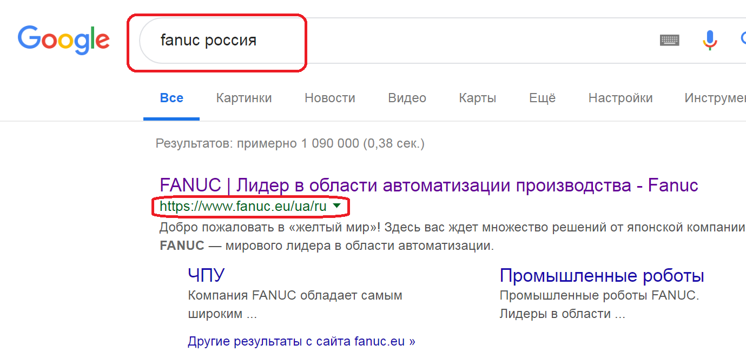
Task: Click "Другие результаты с сайта fanuc.eu"
Action: (301, 342)
